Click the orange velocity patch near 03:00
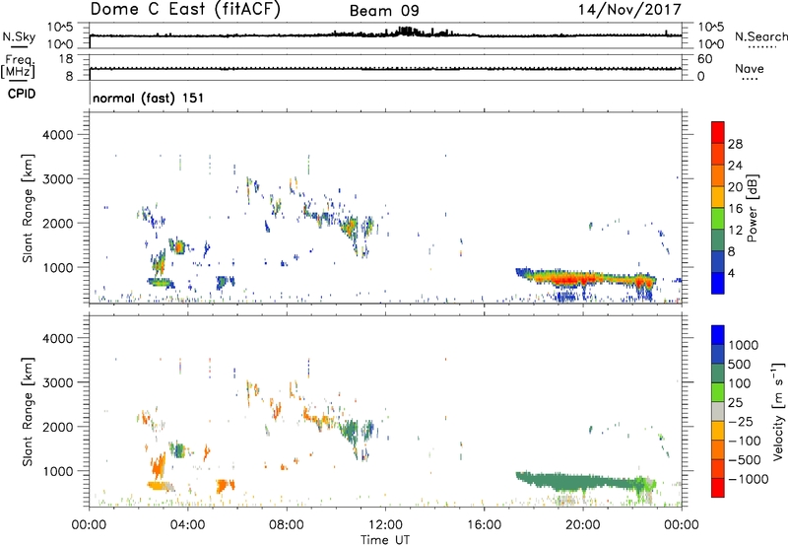788x546 pixels. point(159,466)
